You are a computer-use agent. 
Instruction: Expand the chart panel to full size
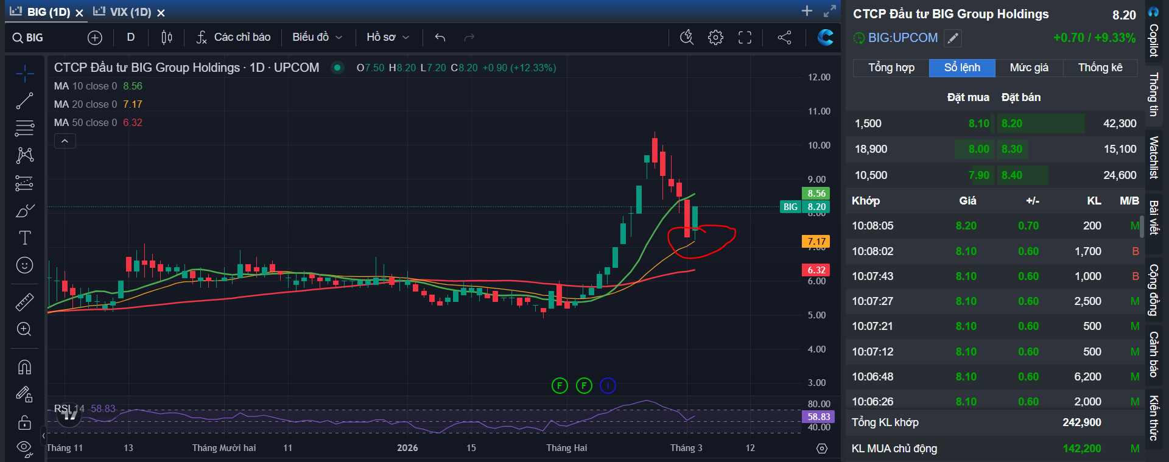pos(830,11)
